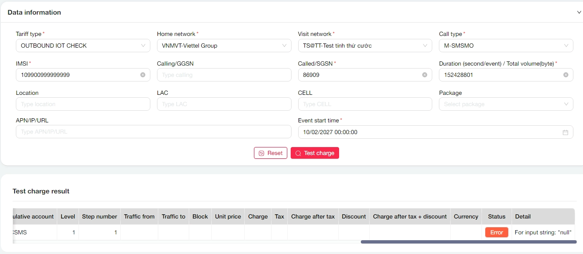Click the horizontal scrollbar under results table
Screen dimensions: 583x254
pos(468,242)
